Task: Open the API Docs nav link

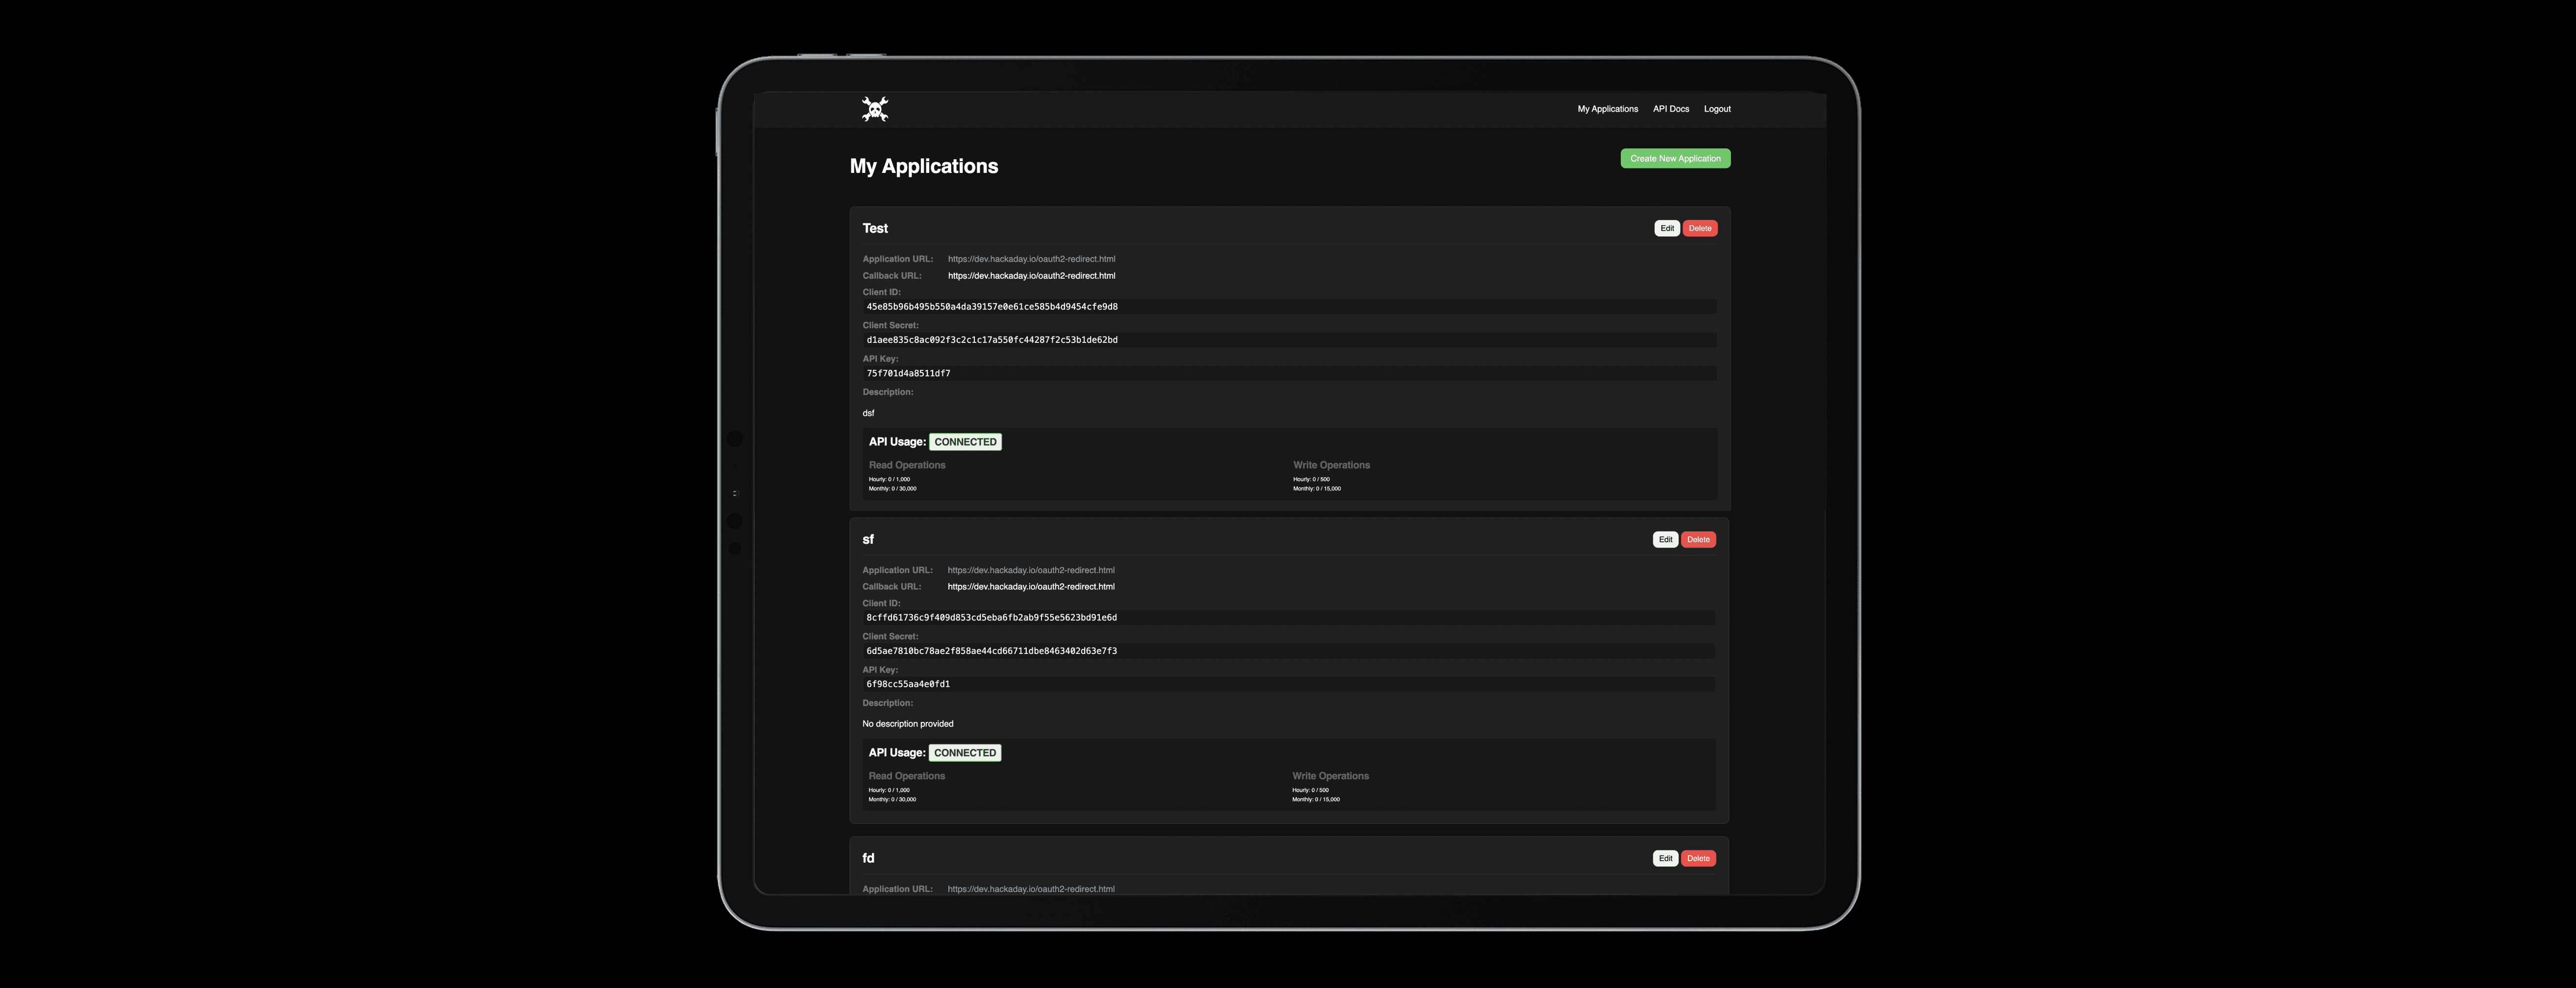Action: [x=1670, y=109]
